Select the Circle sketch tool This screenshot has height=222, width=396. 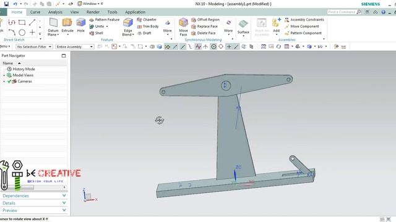click(x=22, y=33)
